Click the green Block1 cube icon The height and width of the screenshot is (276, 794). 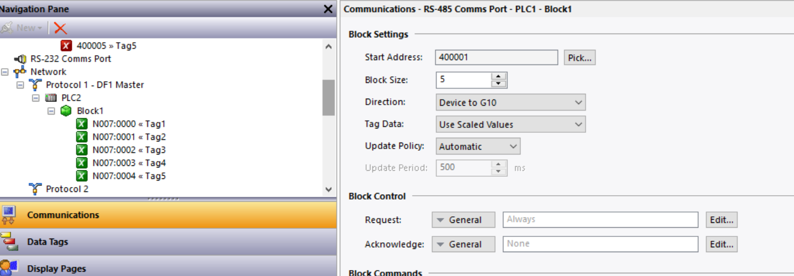pyautogui.click(x=66, y=111)
